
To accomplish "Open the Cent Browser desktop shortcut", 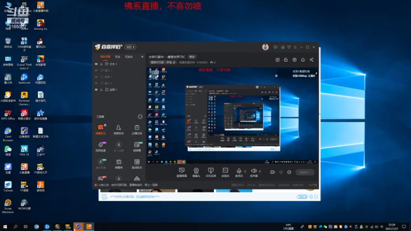I will (8, 134).
